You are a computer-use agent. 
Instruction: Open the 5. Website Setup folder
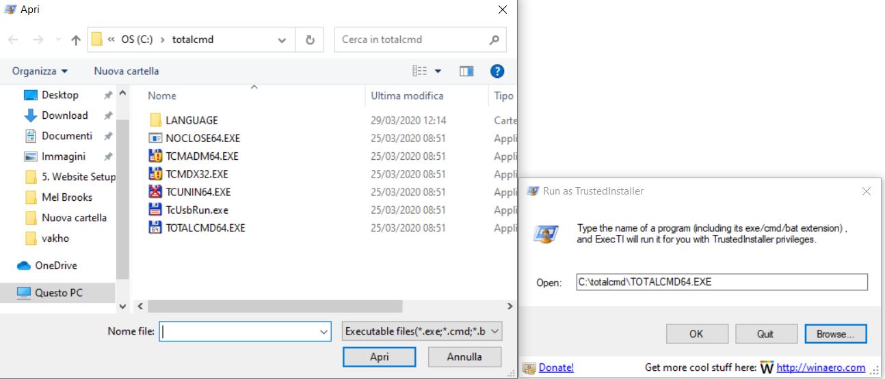click(x=79, y=177)
